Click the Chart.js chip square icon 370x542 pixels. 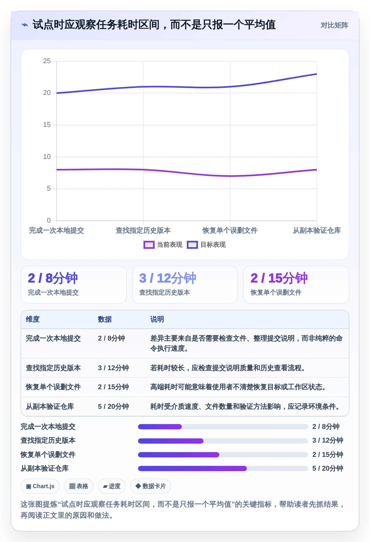point(29,486)
